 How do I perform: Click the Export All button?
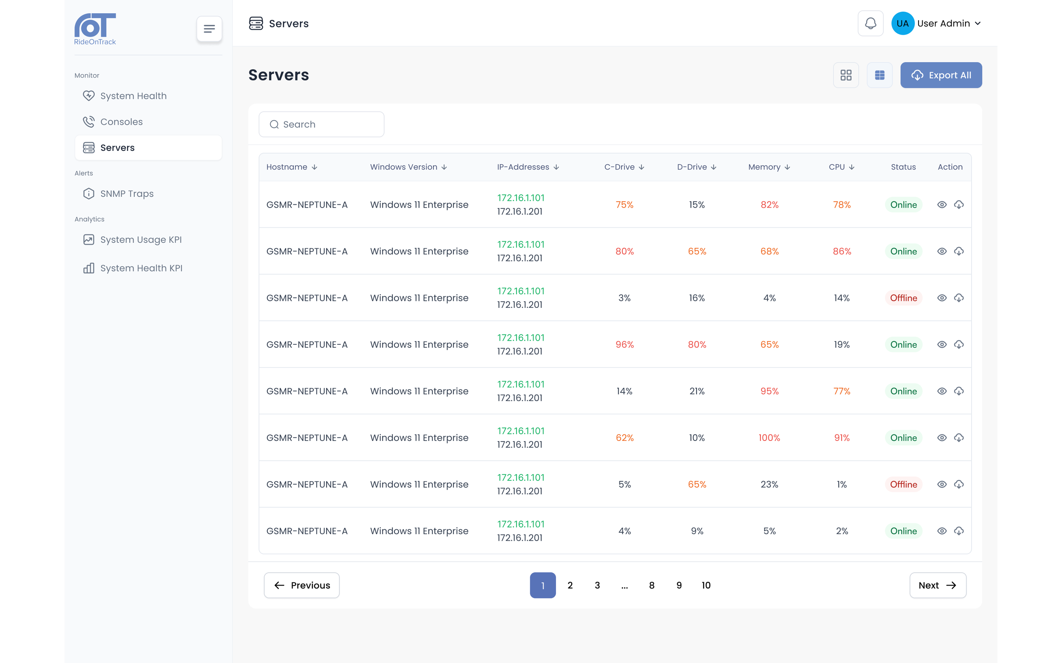tap(941, 75)
